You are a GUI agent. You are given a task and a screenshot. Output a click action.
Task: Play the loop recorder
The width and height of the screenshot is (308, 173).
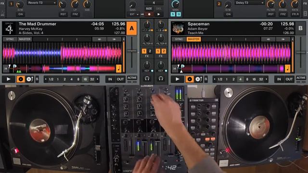159,14
